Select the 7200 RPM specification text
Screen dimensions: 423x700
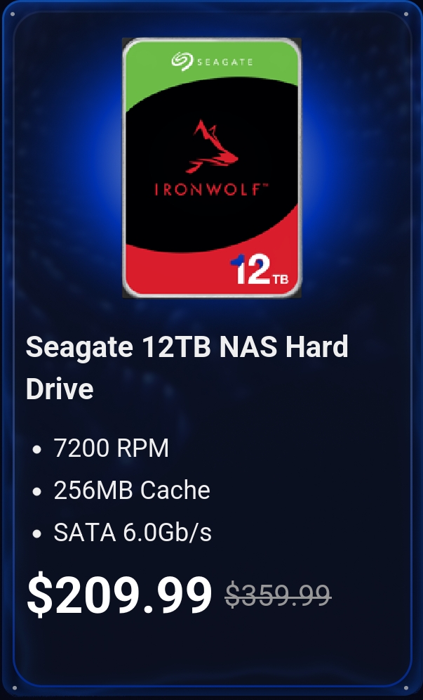coord(112,448)
